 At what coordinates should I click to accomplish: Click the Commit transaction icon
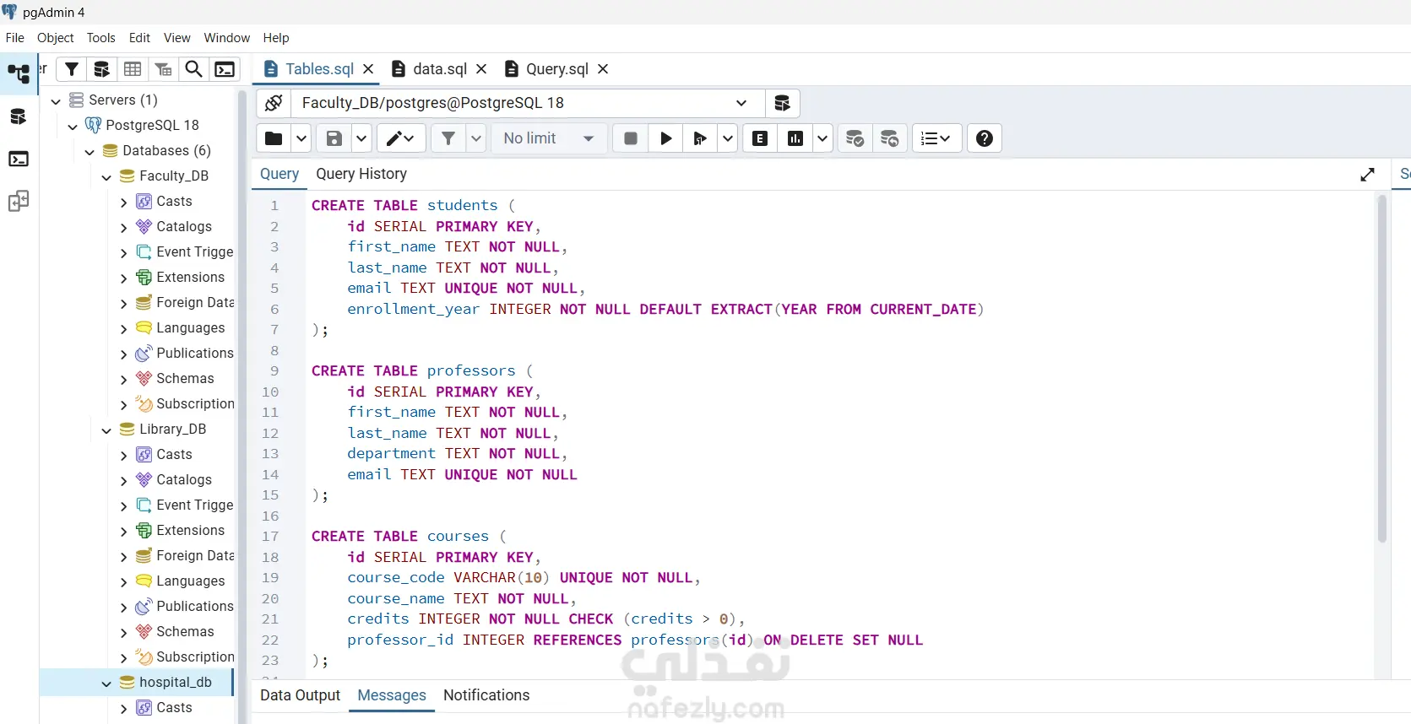855,138
